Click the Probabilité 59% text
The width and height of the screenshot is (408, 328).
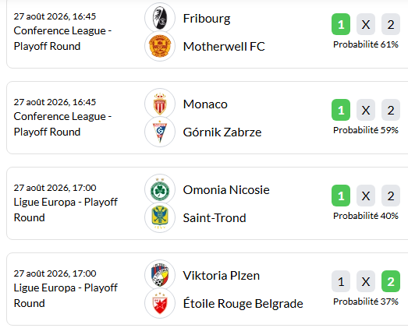click(x=366, y=130)
